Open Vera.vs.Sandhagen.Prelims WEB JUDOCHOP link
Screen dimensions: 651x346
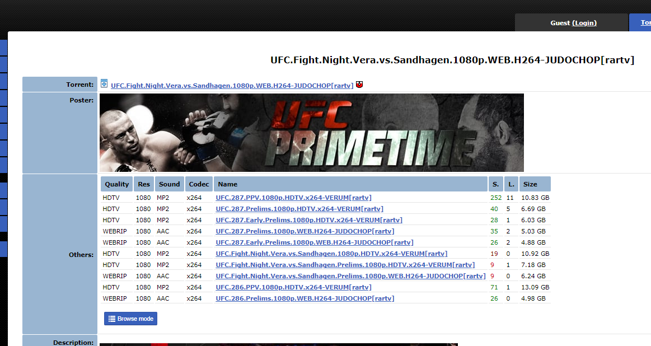point(350,276)
